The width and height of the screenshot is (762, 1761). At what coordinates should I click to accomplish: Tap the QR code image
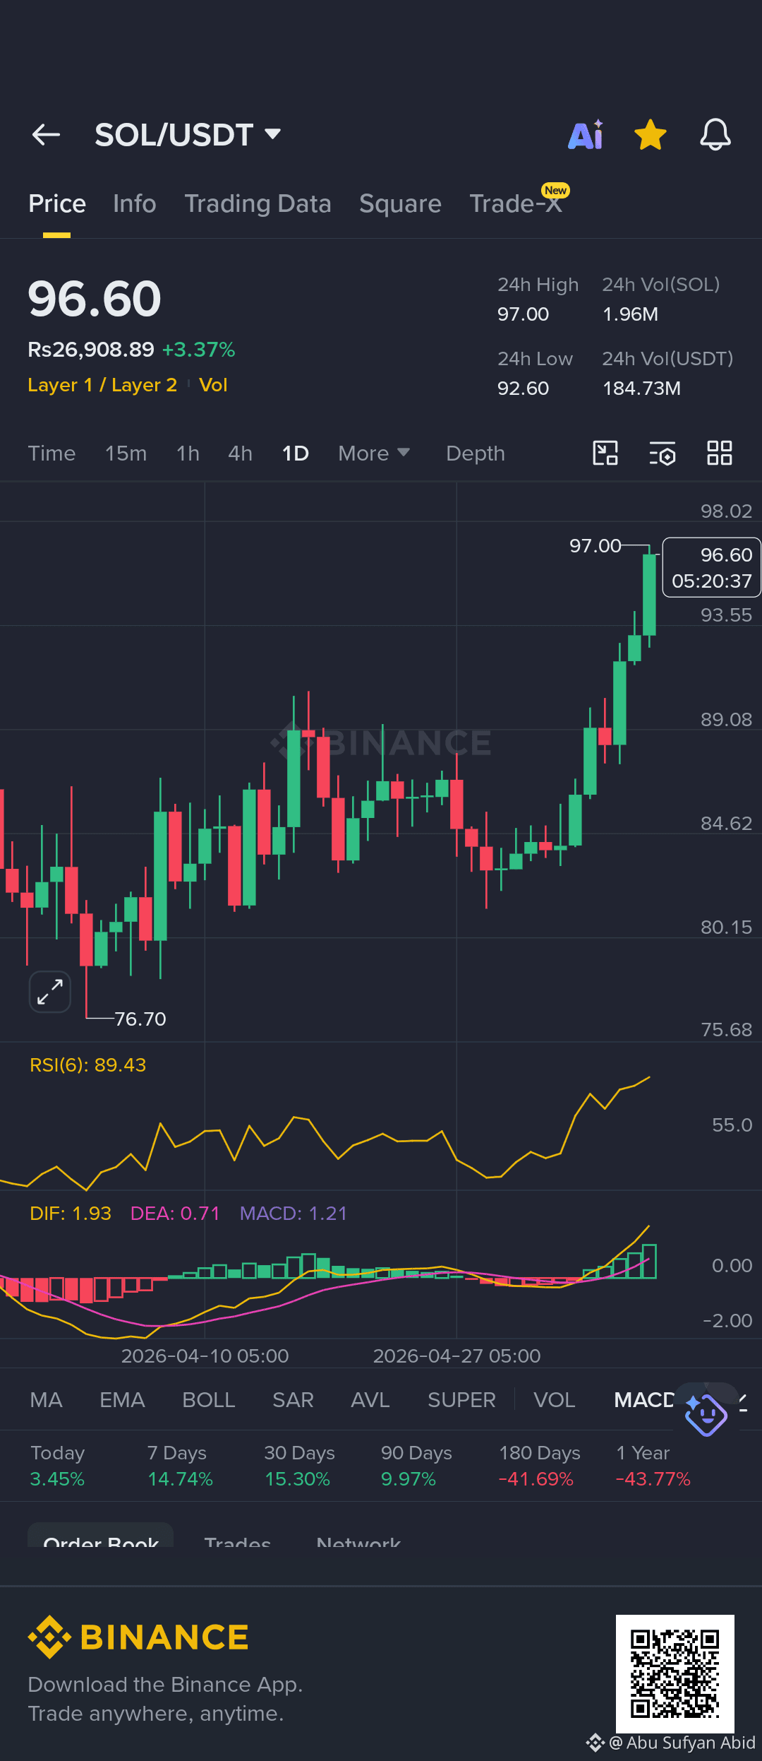pos(675,1673)
